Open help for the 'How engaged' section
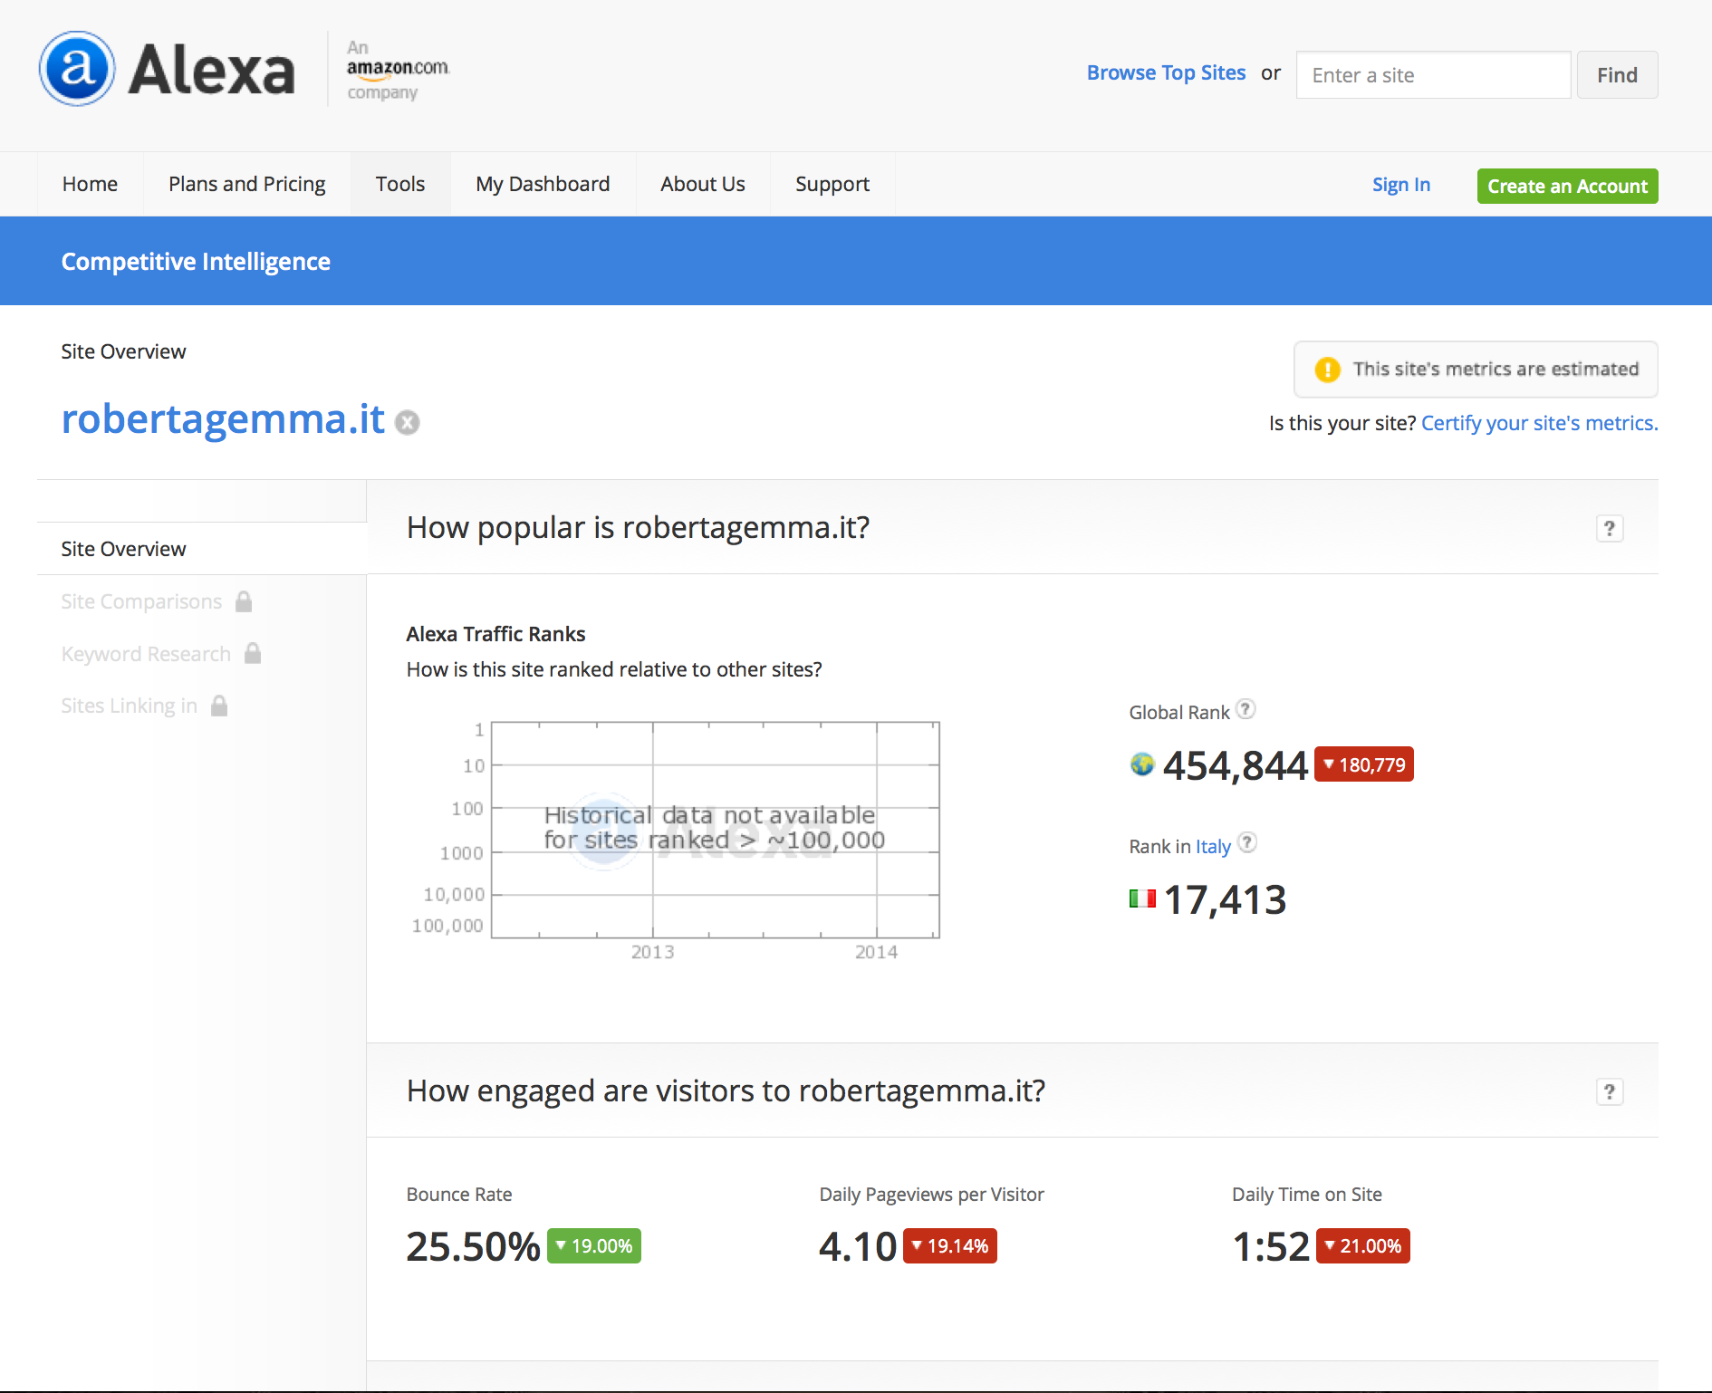 point(1609,1091)
